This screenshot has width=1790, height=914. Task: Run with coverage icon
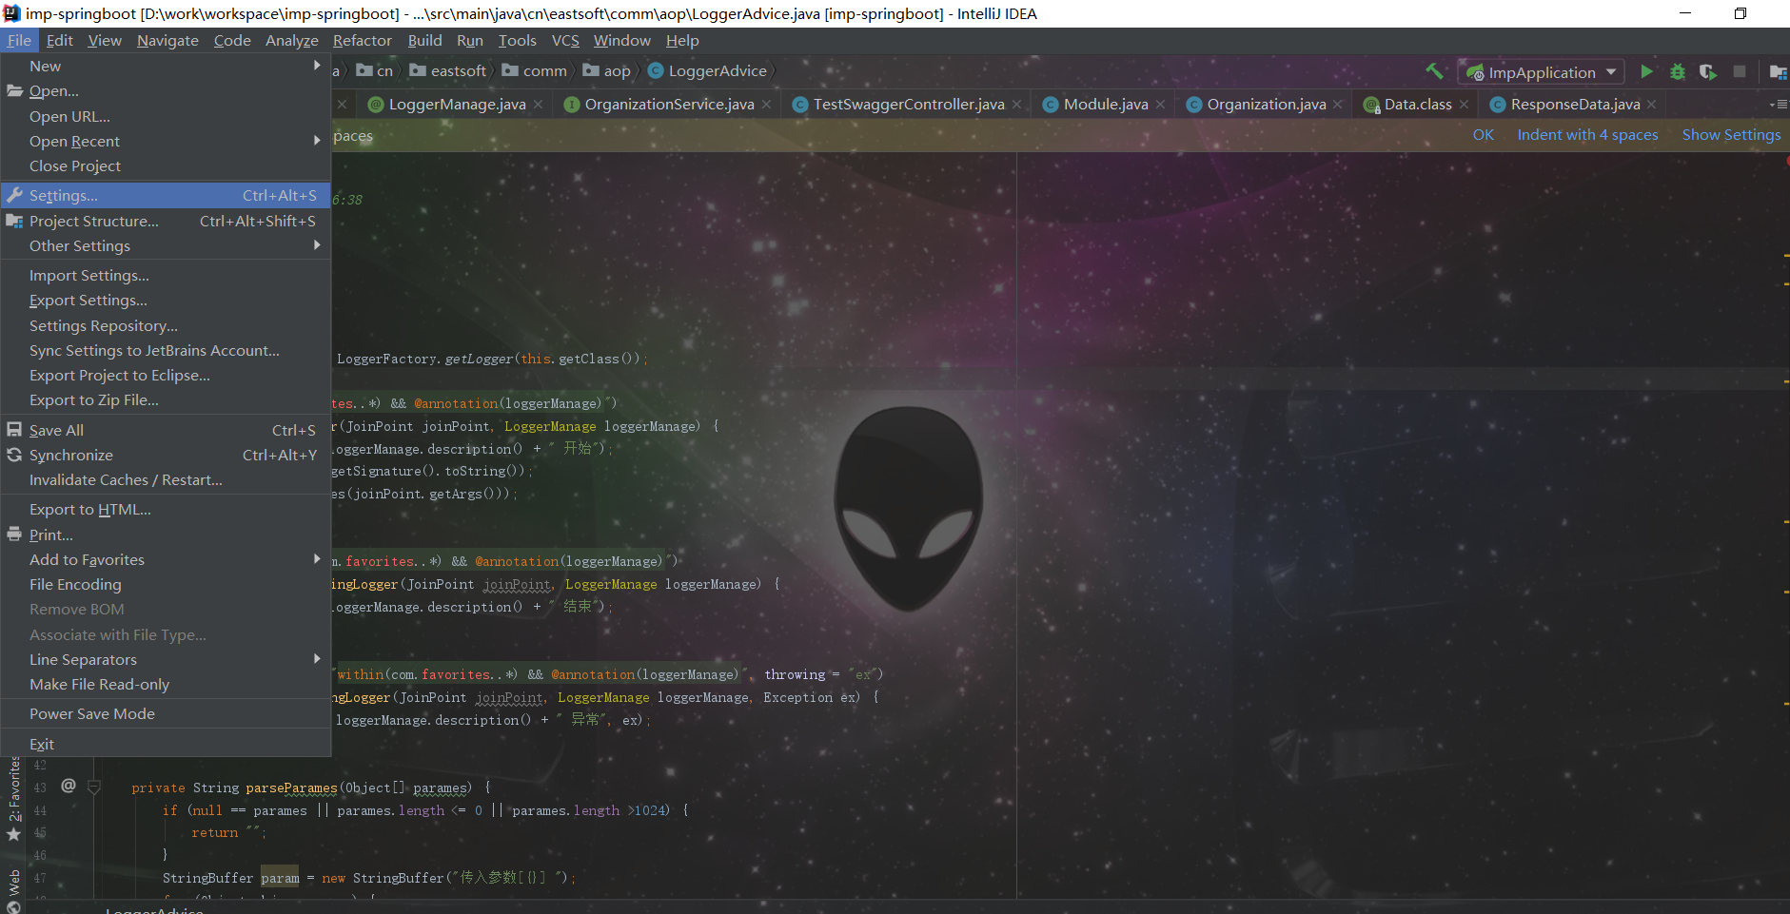(1708, 71)
